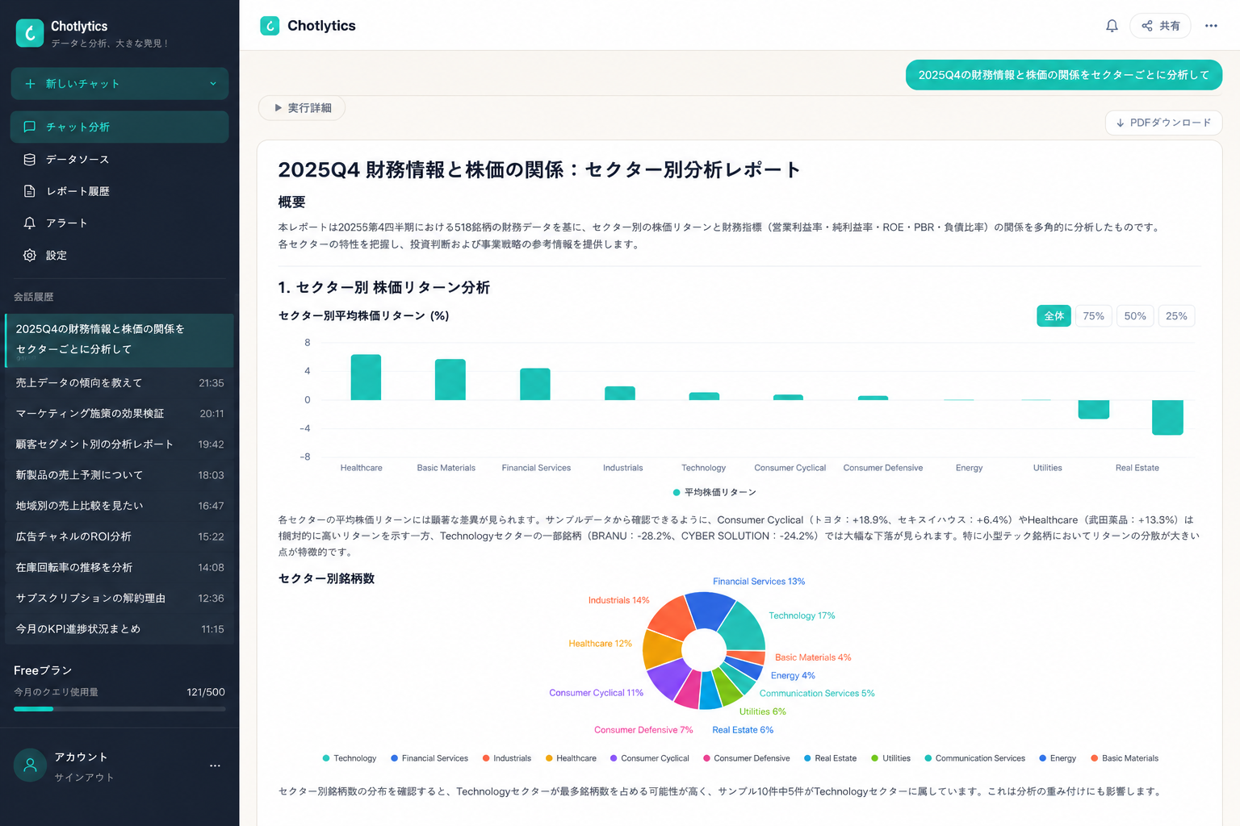Open notifications via the bell icon
This screenshot has width=1240, height=826.
point(1112,26)
